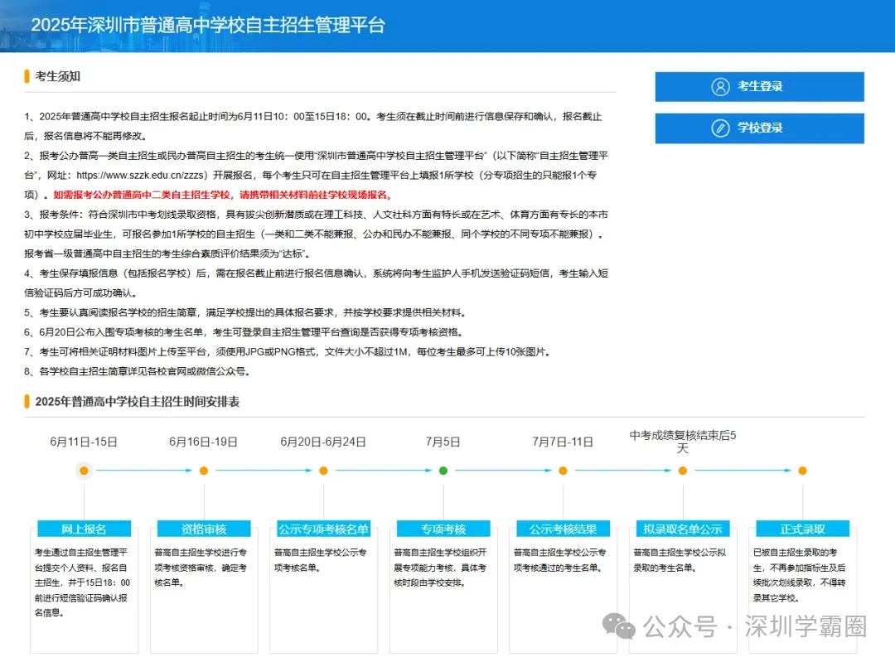895x662 pixels.
Task: Click notice item 5 about 招生简章
Action: [x=246, y=312]
